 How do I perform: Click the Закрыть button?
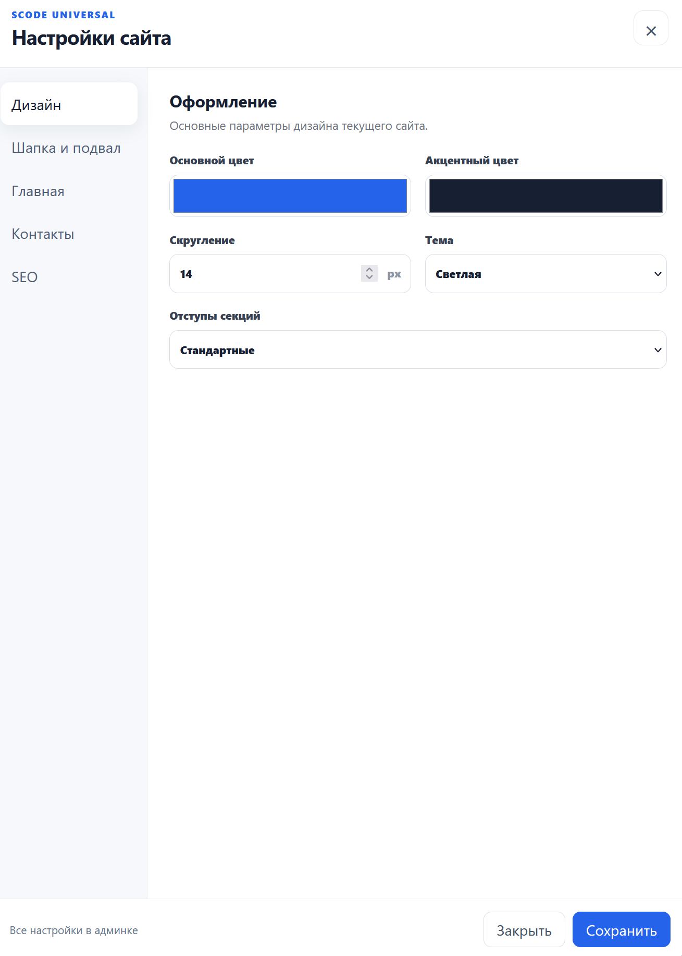coord(524,929)
